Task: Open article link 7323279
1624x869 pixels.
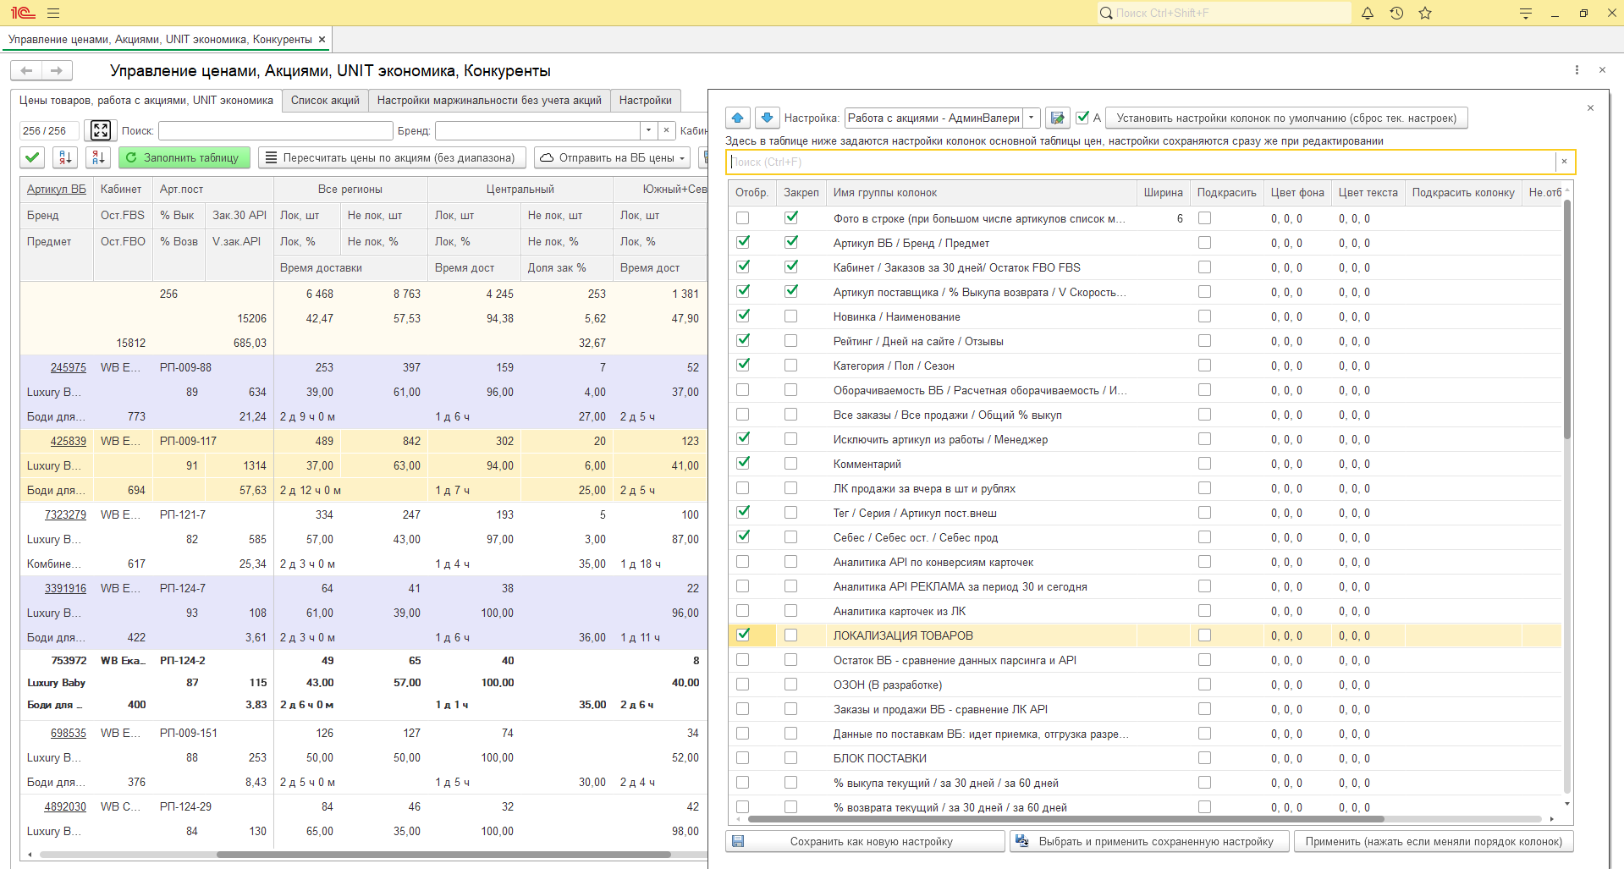Action: (x=65, y=514)
